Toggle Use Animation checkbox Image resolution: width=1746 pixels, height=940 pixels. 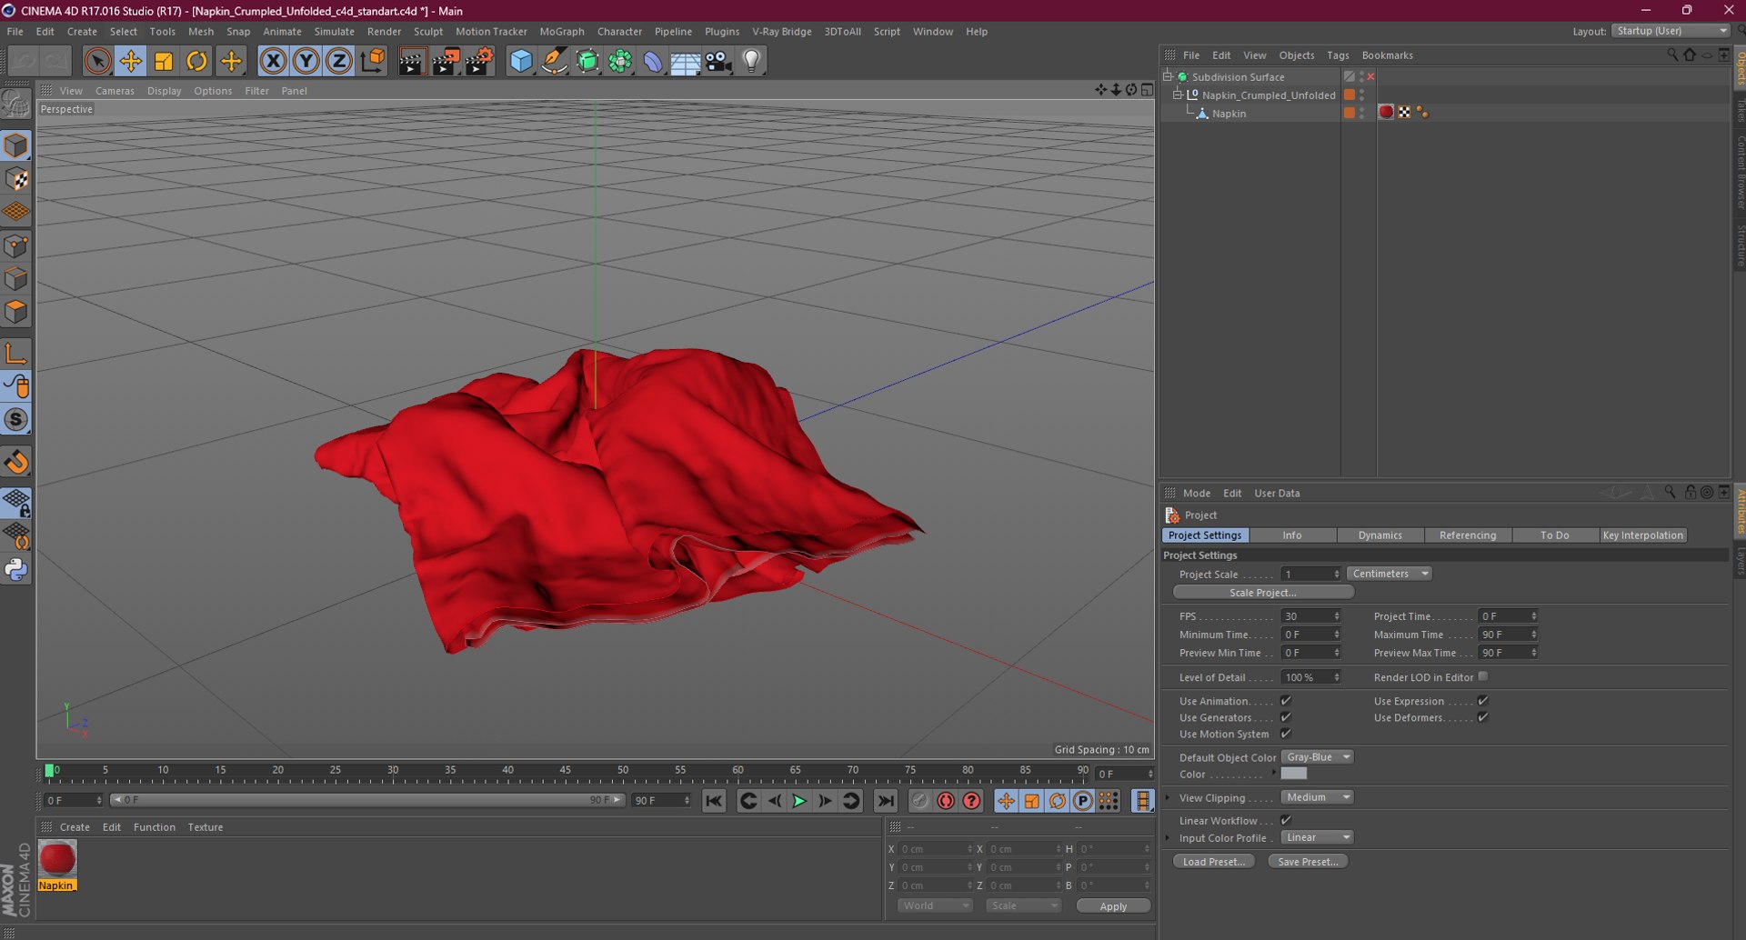click(1286, 701)
